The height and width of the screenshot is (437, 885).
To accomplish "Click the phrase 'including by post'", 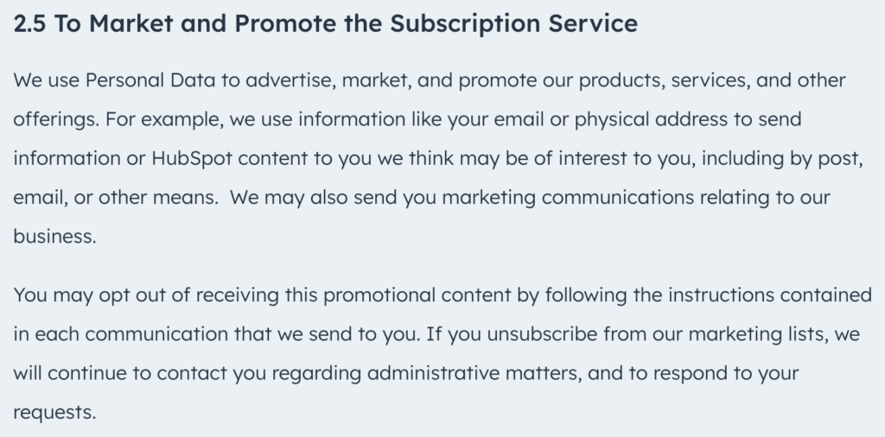I will [781, 158].
